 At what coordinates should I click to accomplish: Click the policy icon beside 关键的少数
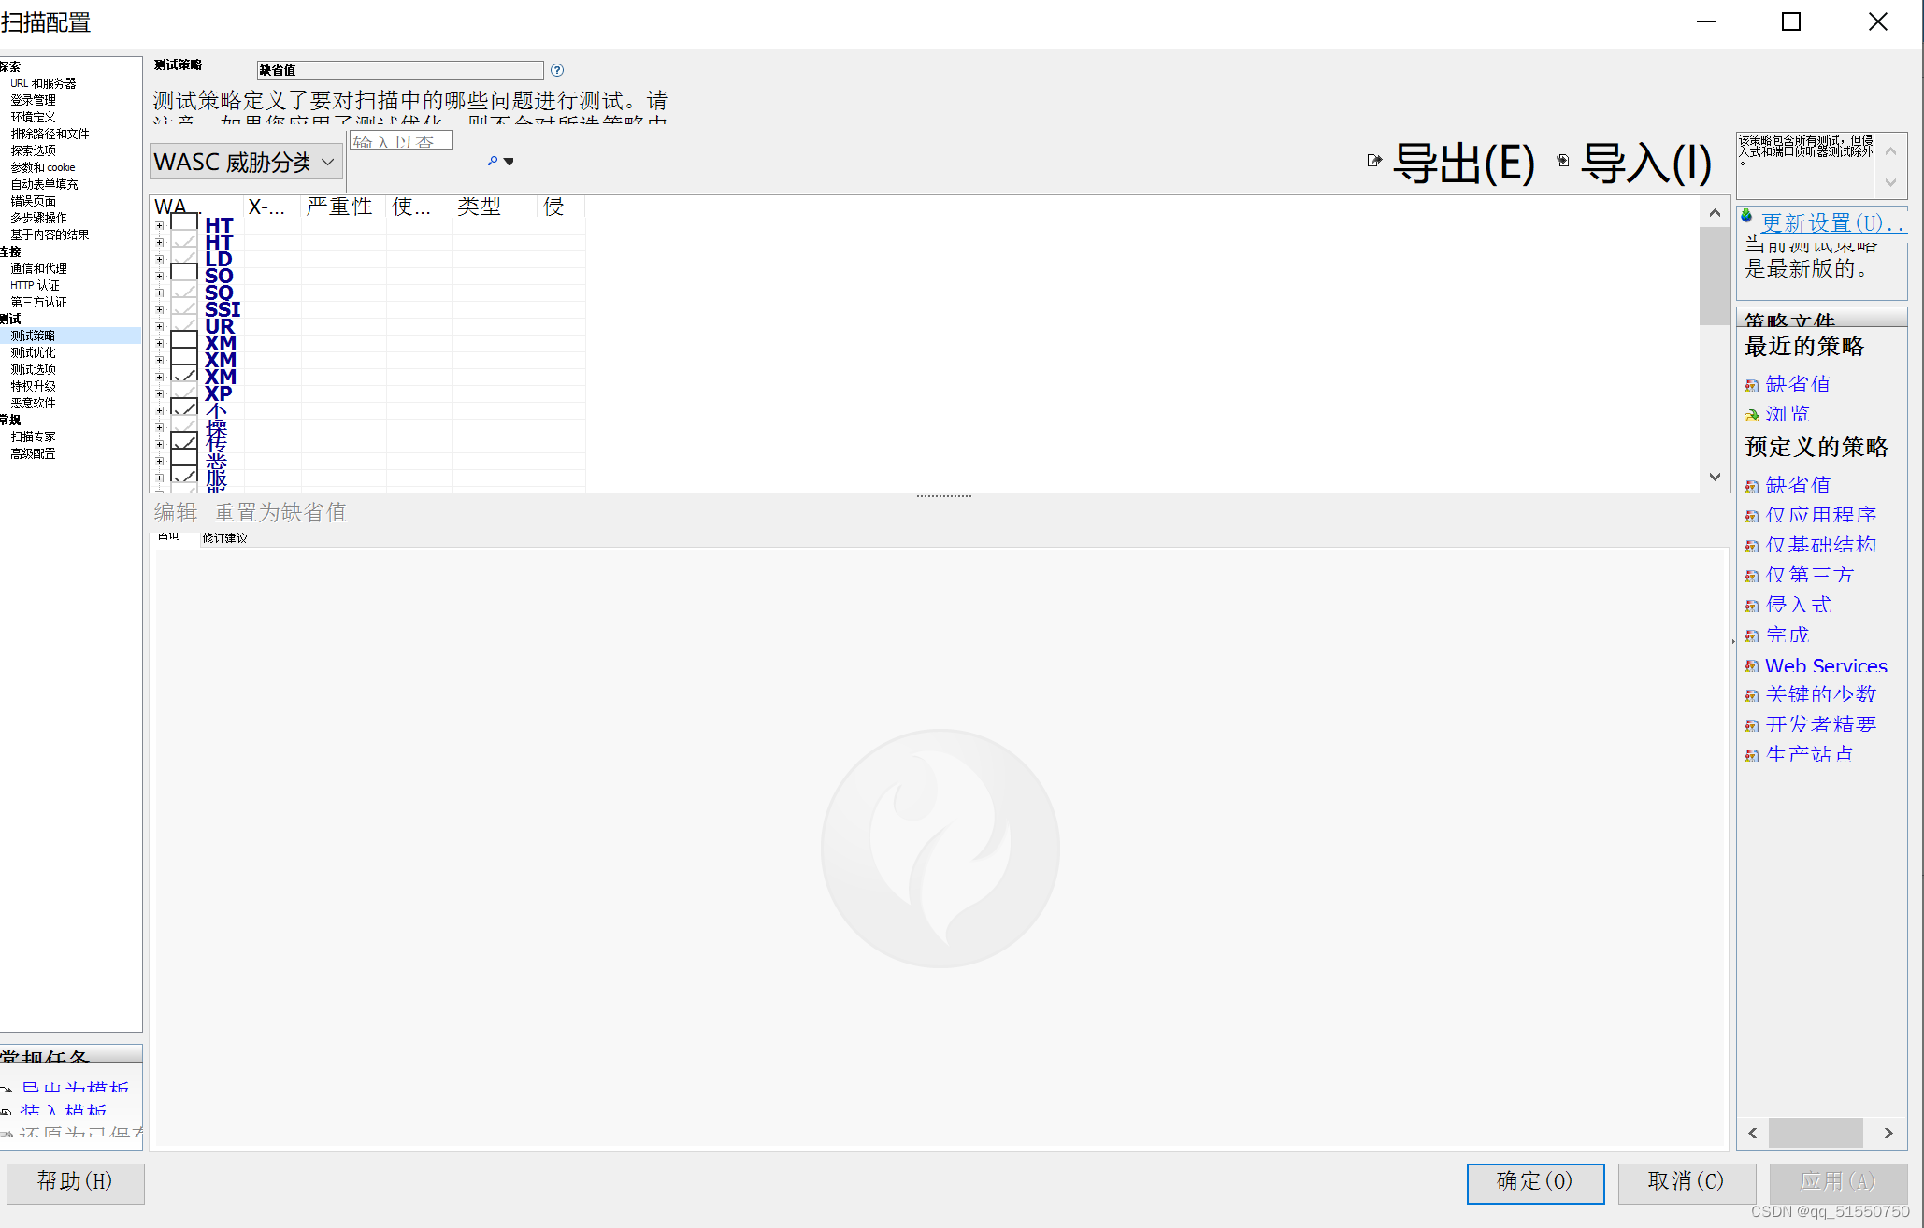1752,695
